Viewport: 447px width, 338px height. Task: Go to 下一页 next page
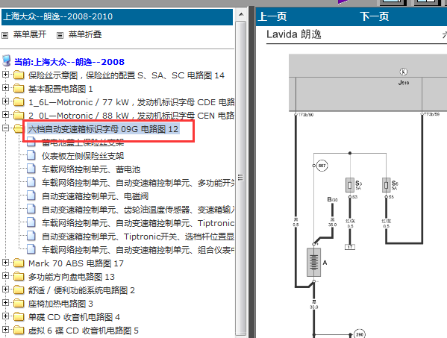[374, 16]
